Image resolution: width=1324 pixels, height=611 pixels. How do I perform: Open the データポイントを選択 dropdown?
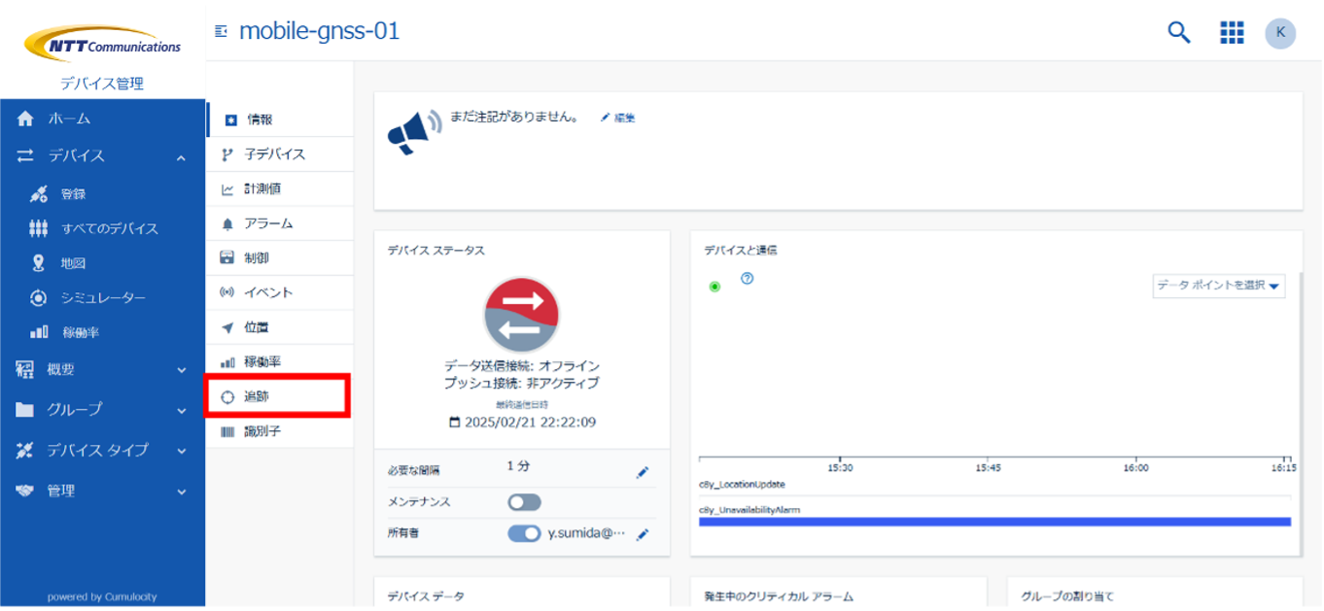click(1218, 286)
